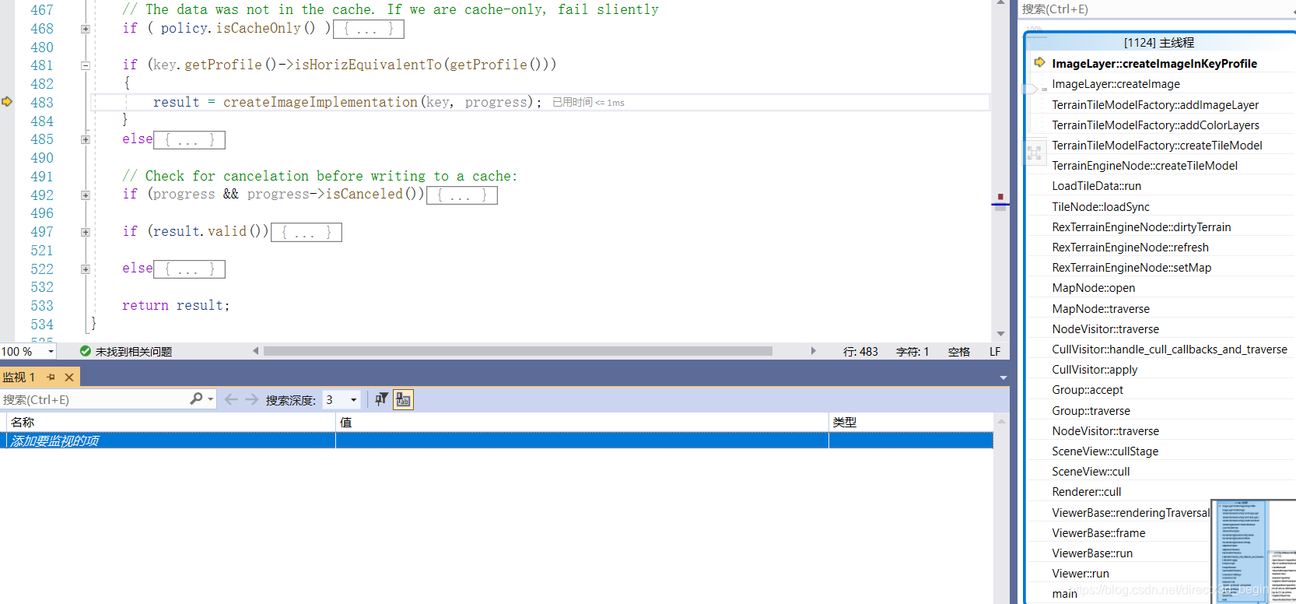Viewport: 1296px width, 604px height.
Task: Click the fit-to-view icon in Parallel Stacks
Action: click(1034, 153)
